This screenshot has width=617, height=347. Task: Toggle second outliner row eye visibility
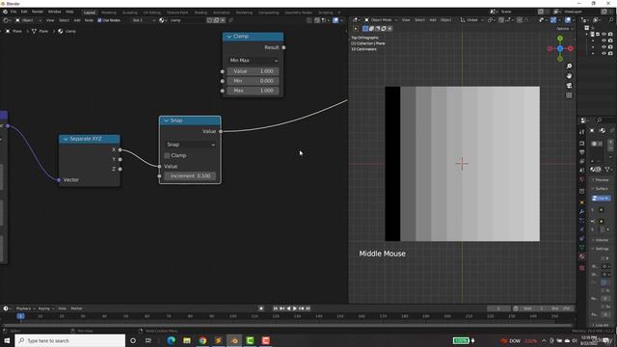(604, 40)
